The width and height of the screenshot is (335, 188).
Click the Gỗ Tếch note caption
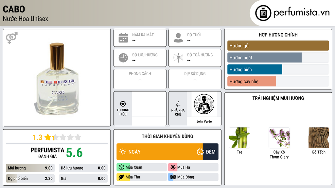point(319,152)
